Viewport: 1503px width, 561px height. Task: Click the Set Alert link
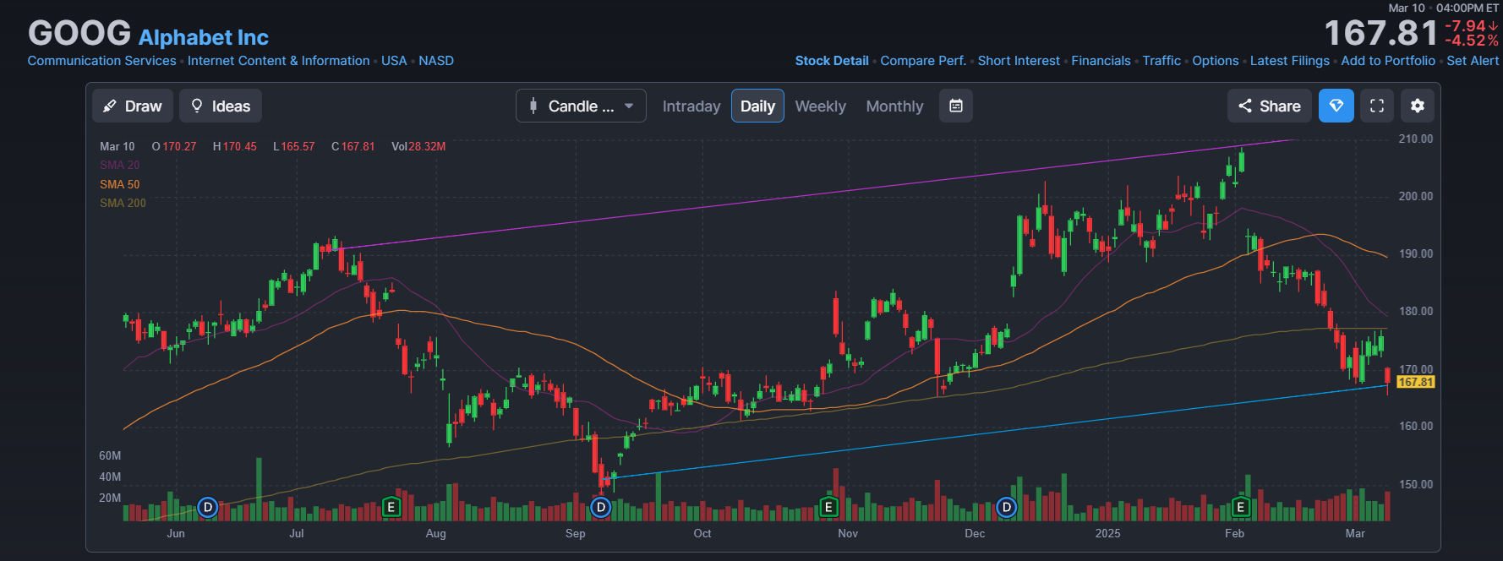pos(1473,61)
